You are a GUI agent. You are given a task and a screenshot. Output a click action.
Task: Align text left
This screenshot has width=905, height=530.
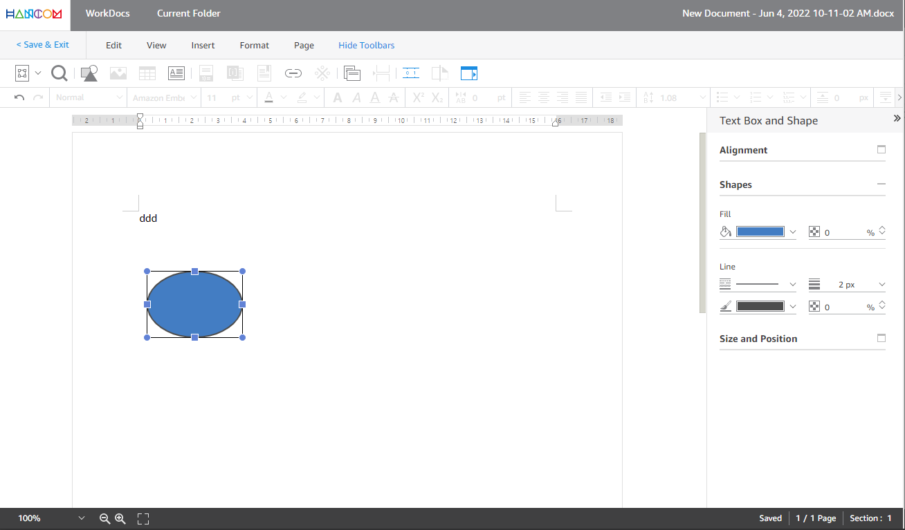tap(525, 97)
